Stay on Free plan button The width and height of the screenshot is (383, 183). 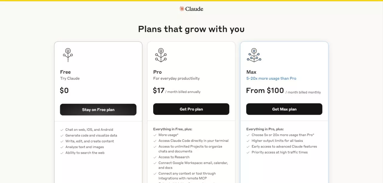pos(98,110)
